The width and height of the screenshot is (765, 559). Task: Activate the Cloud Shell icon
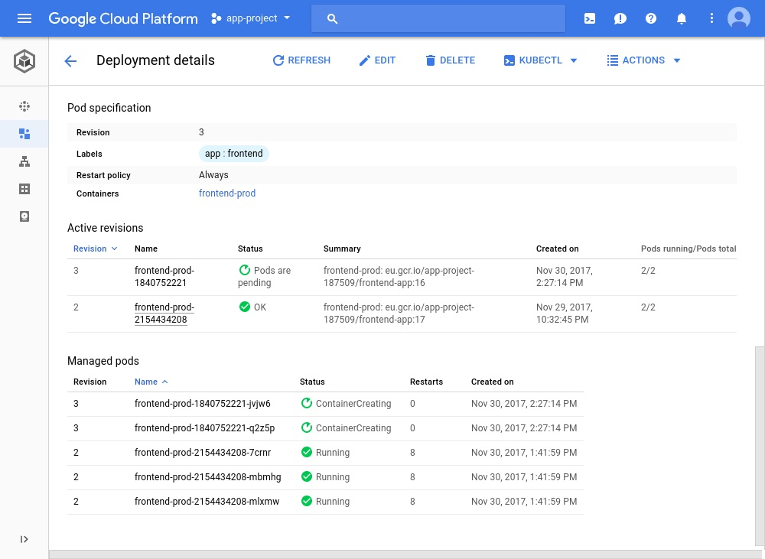click(589, 18)
